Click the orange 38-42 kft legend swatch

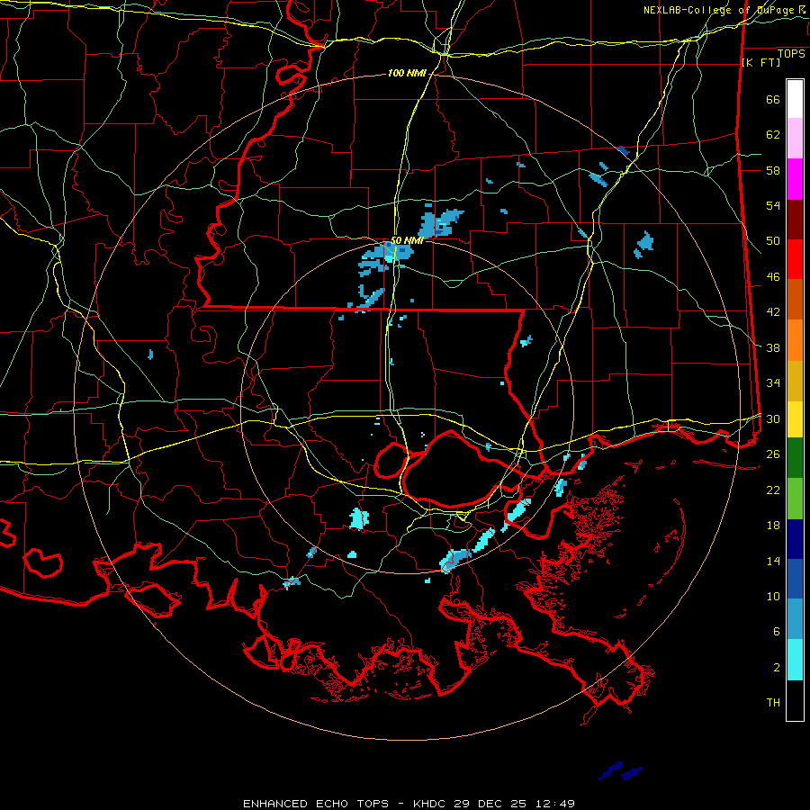(795, 340)
